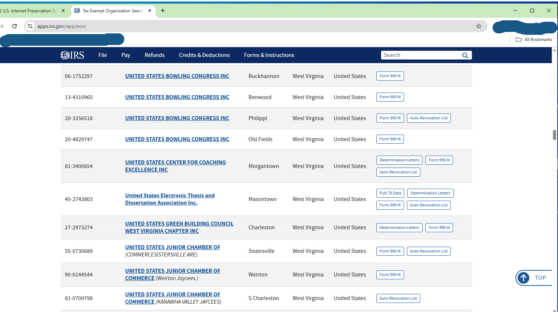This screenshot has height=312, width=558.
Task: Click the TOP arrow button
Action: (533, 278)
